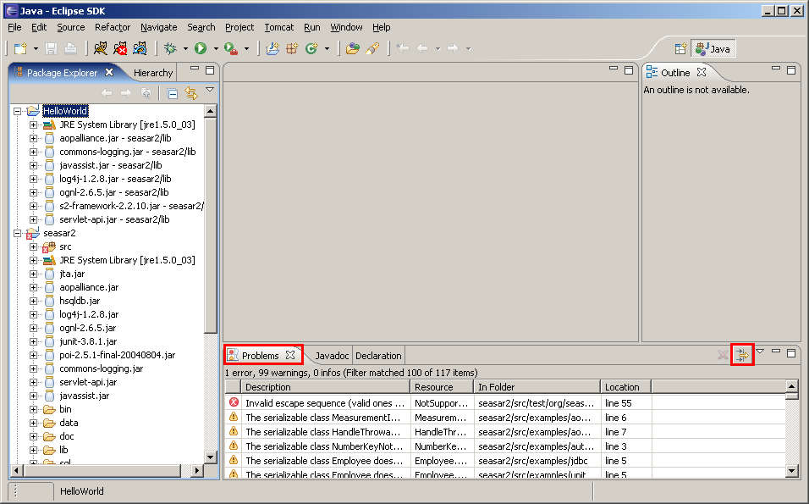
Task: Sort by the Resource column header
Action: click(x=441, y=387)
